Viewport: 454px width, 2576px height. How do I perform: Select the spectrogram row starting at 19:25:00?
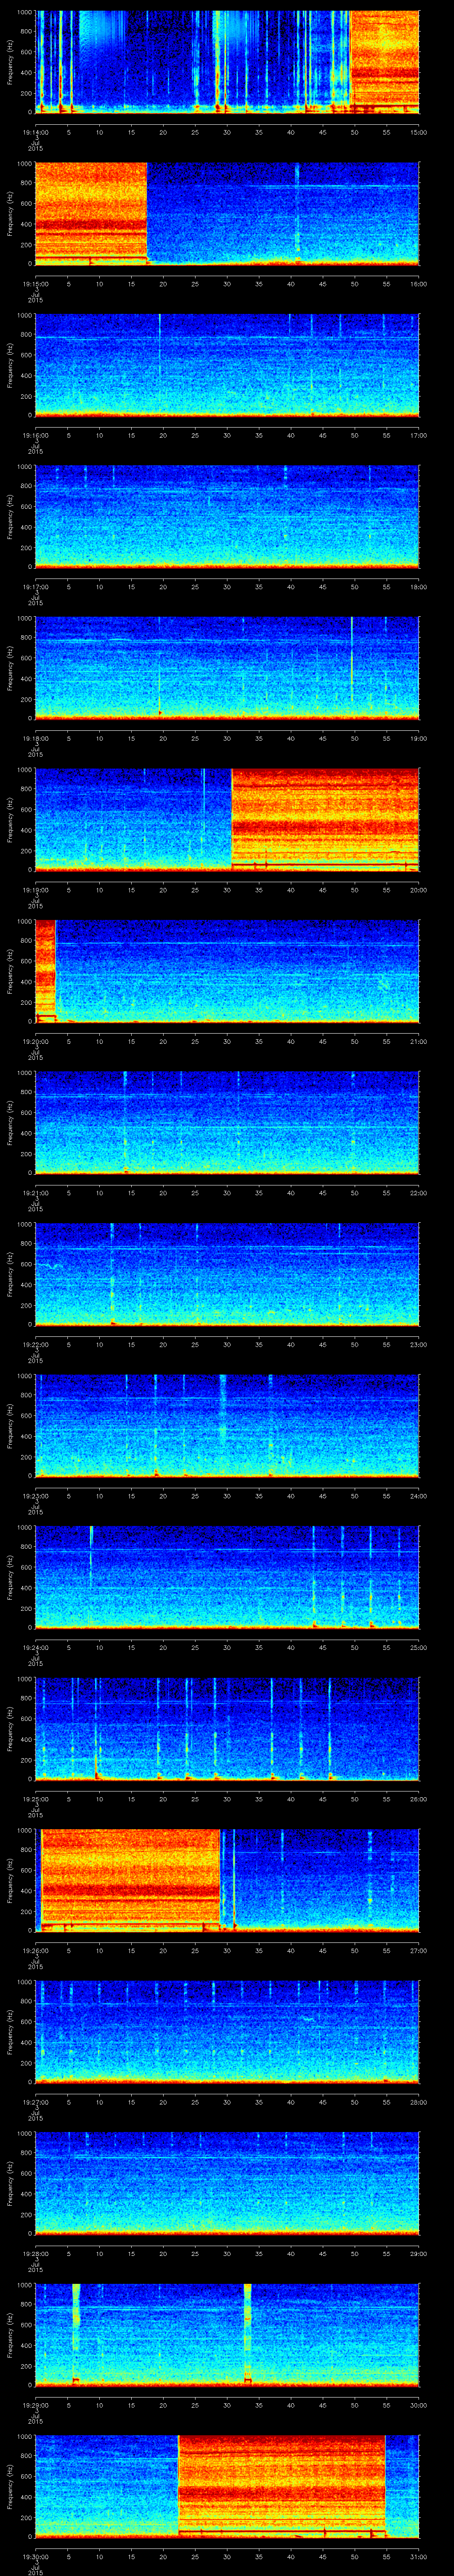tap(227, 1728)
